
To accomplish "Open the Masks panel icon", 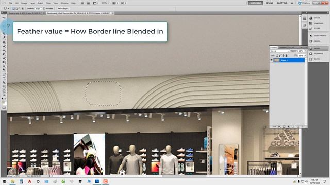I will point(311,41).
